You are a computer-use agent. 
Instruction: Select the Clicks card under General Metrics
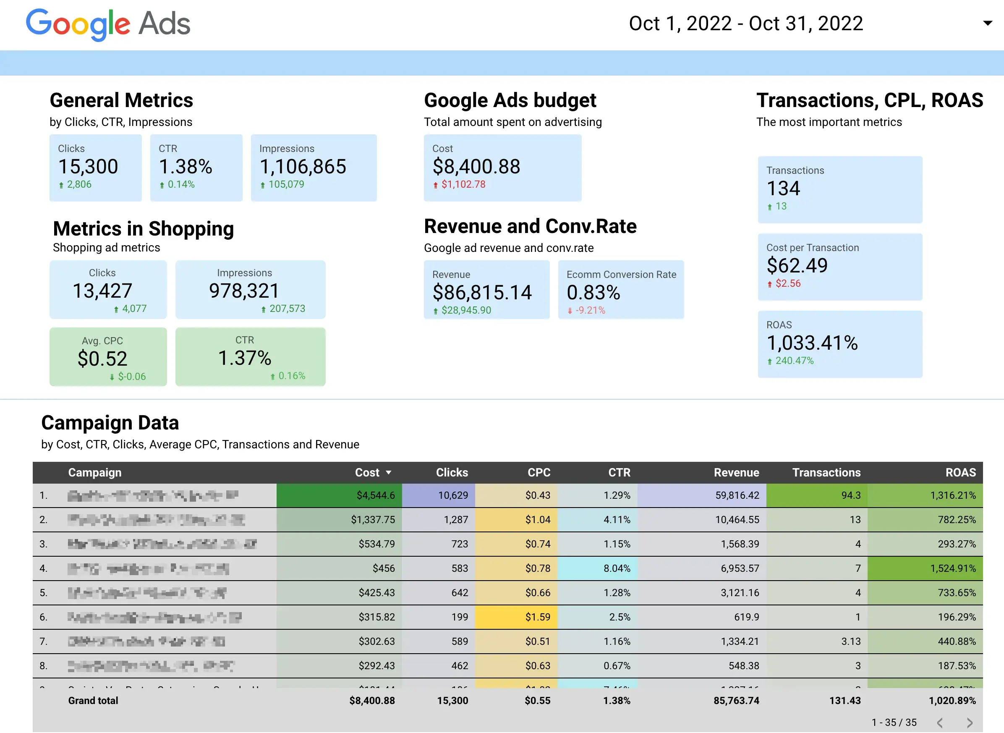[95, 168]
